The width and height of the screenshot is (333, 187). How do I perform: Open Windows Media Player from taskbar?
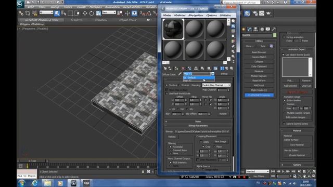click(60, 183)
